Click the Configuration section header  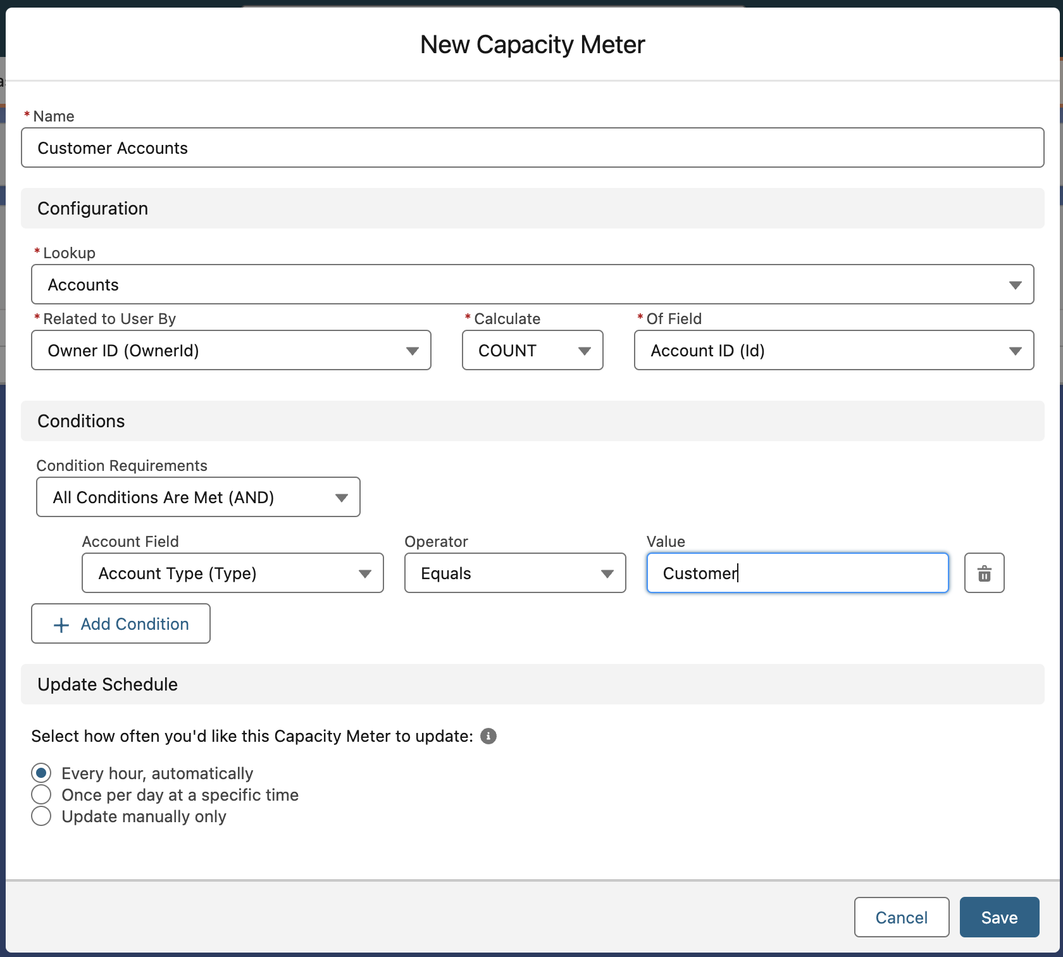click(92, 209)
